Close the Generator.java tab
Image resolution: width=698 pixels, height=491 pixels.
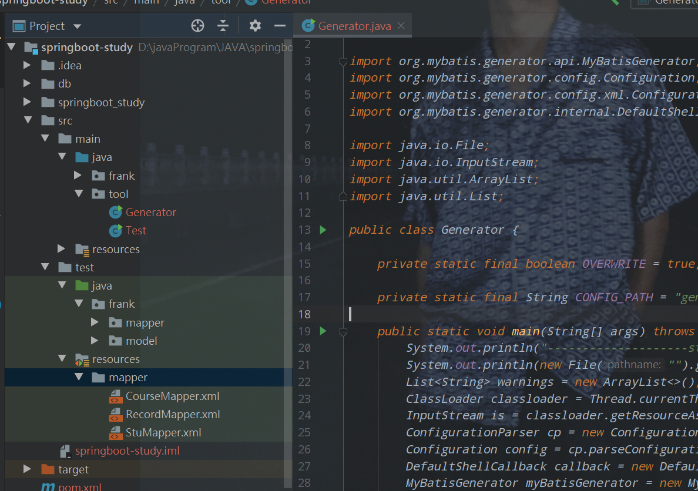[x=401, y=26]
